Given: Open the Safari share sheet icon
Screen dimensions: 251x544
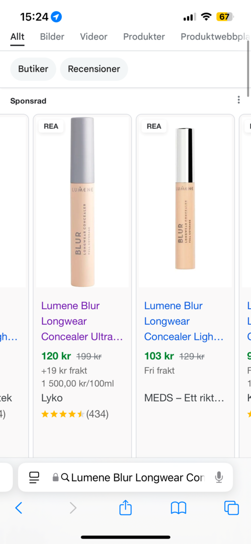Looking at the screenshot, I should pos(125,508).
